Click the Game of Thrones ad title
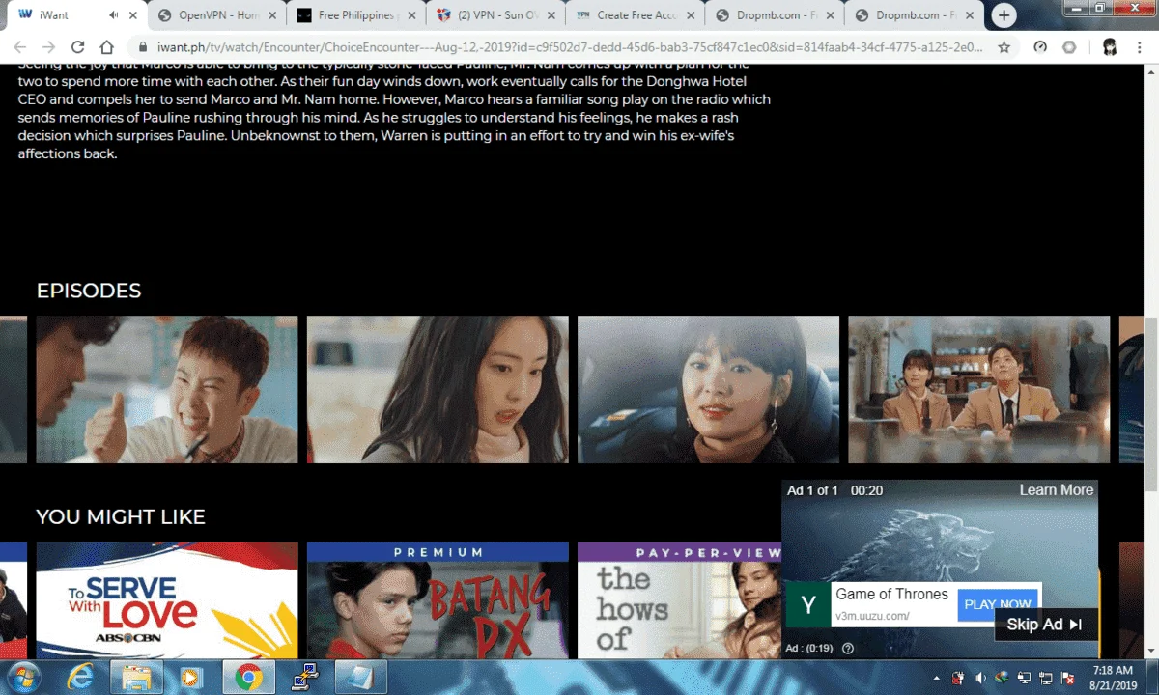This screenshot has width=1159, height=695. tap(891, 594)
